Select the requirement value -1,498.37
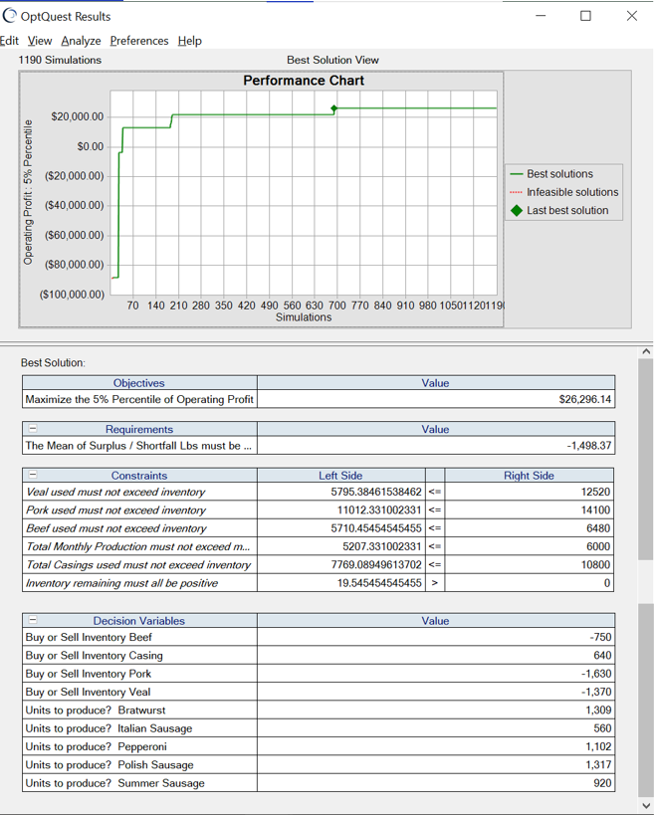 [589, 446]
